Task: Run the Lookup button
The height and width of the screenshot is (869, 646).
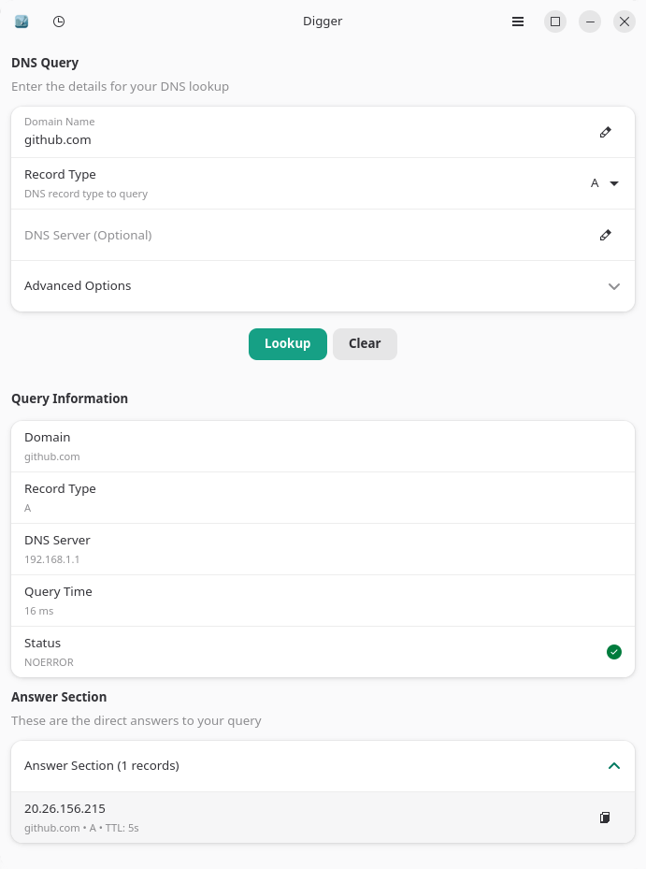Action: pyautogui.click(x=288, y=343)
